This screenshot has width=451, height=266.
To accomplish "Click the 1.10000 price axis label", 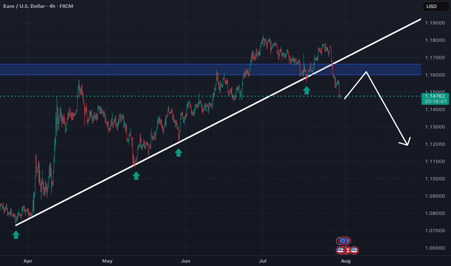I will click(x=435, y=178).
